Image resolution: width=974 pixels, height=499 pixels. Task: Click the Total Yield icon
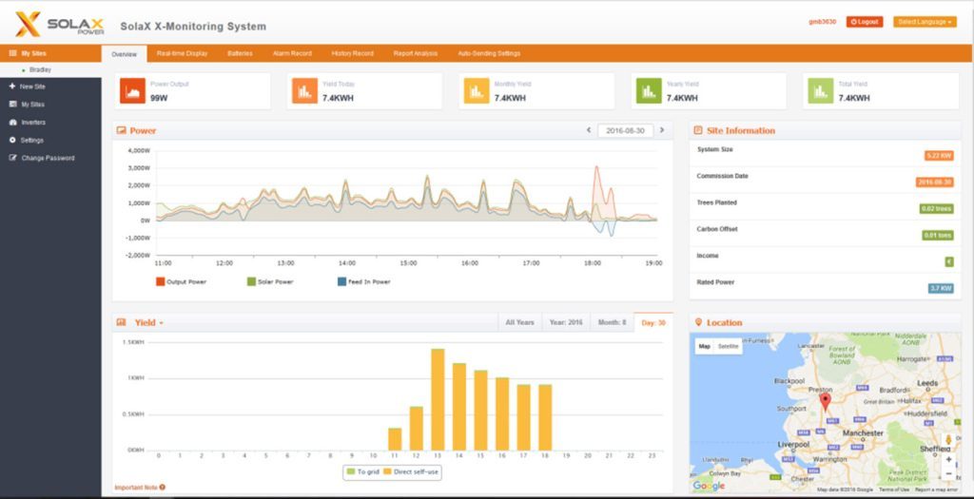pos(821,91)
